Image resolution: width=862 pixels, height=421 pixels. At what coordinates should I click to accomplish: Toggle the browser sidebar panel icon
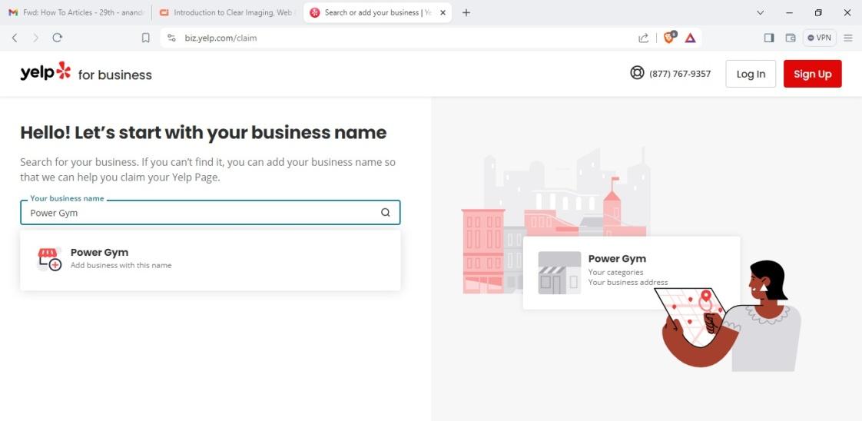[x=769, y=38]
